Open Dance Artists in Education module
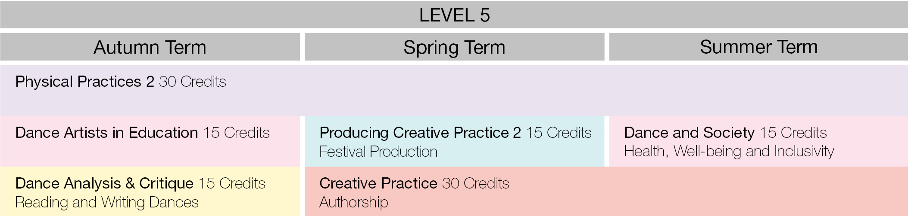This screenshot has width=908, height=216. (x=106, y=133)
